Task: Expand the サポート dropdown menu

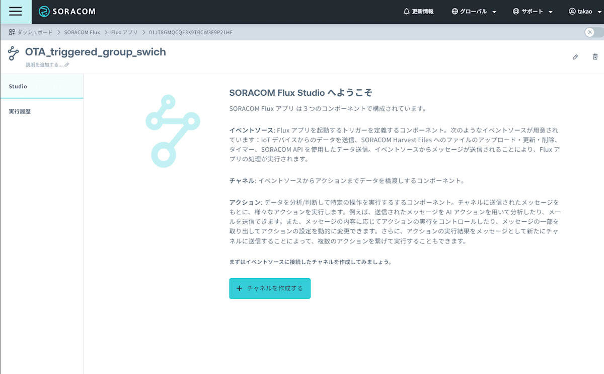Action: click(533, 12)
